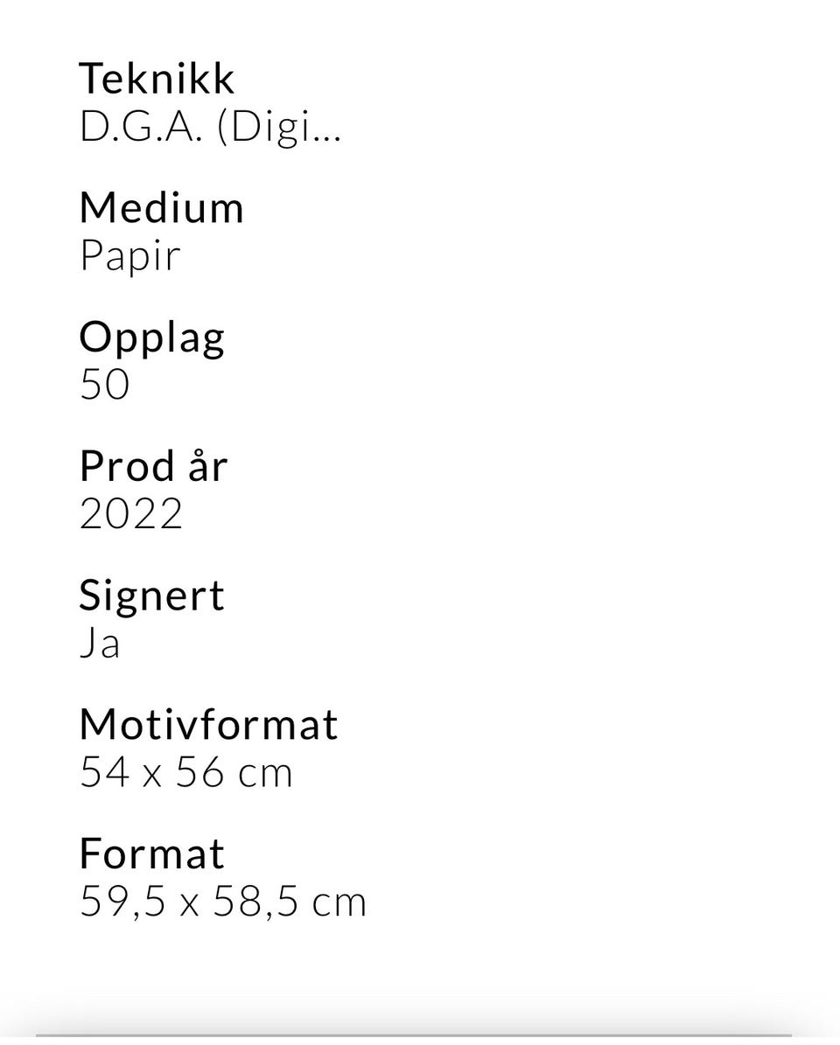Select the truncated D.G.A. (Digi… value
Image resolution: width=840 pixels, height=1045 pixels.
tap(211, 128)
